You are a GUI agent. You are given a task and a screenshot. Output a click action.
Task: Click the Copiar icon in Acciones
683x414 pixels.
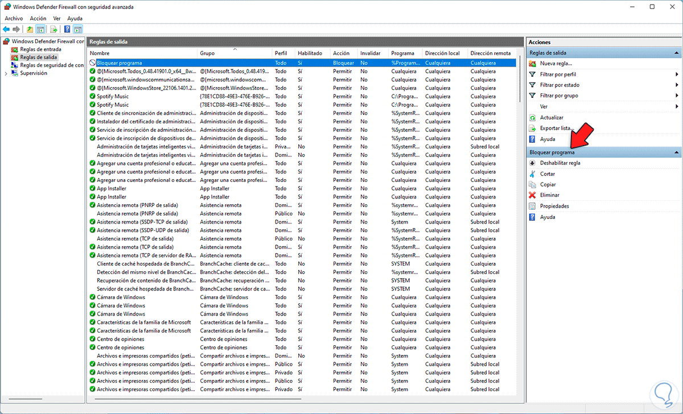(533, 184)
